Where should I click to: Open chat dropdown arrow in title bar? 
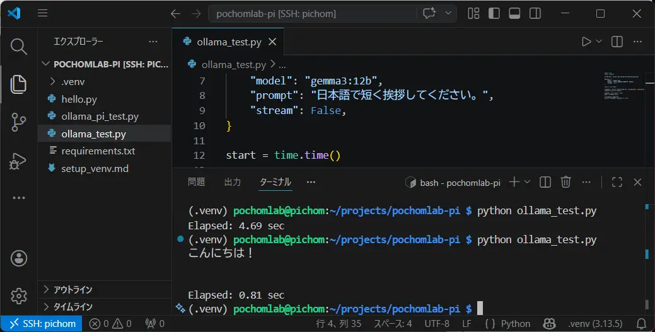point(448,13)
